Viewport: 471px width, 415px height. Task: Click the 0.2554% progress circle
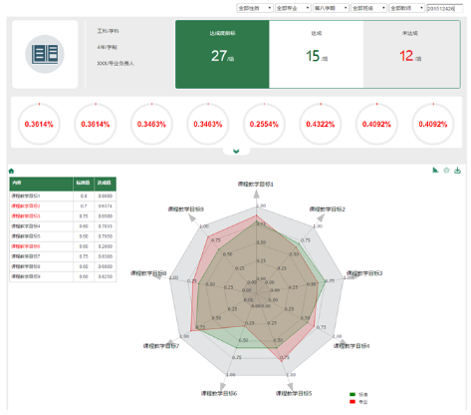264,124
